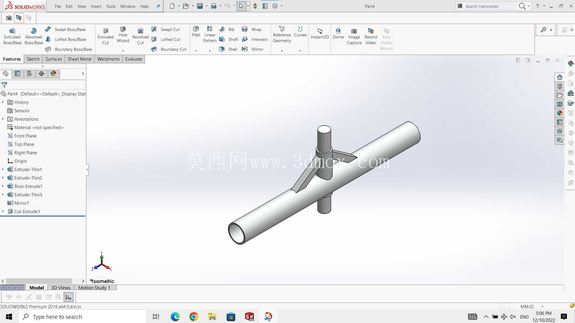This screenshot has height=323, width=575.
Task: Expand the Extrude-Thin3 feature
Action: click(3, 195)
